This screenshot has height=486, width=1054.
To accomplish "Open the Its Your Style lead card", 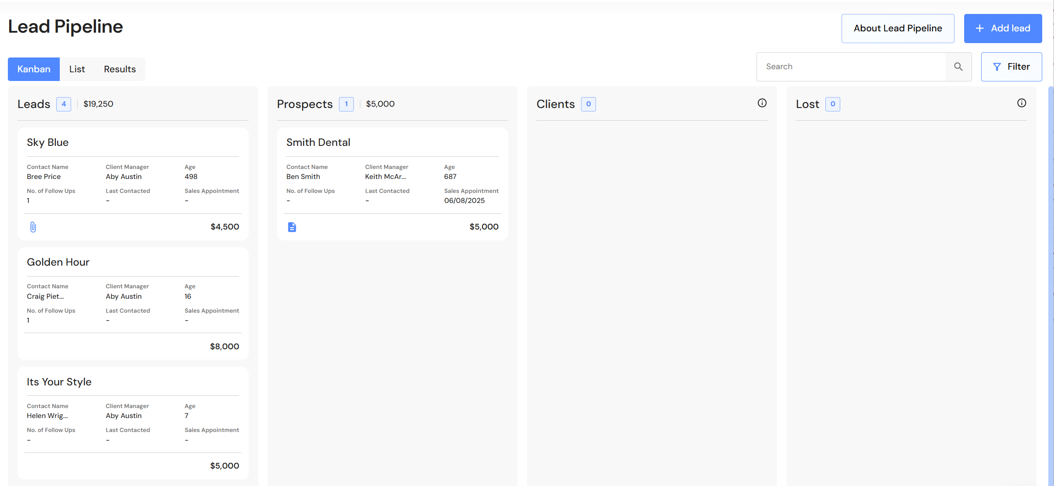I will [x=59, y=382].
